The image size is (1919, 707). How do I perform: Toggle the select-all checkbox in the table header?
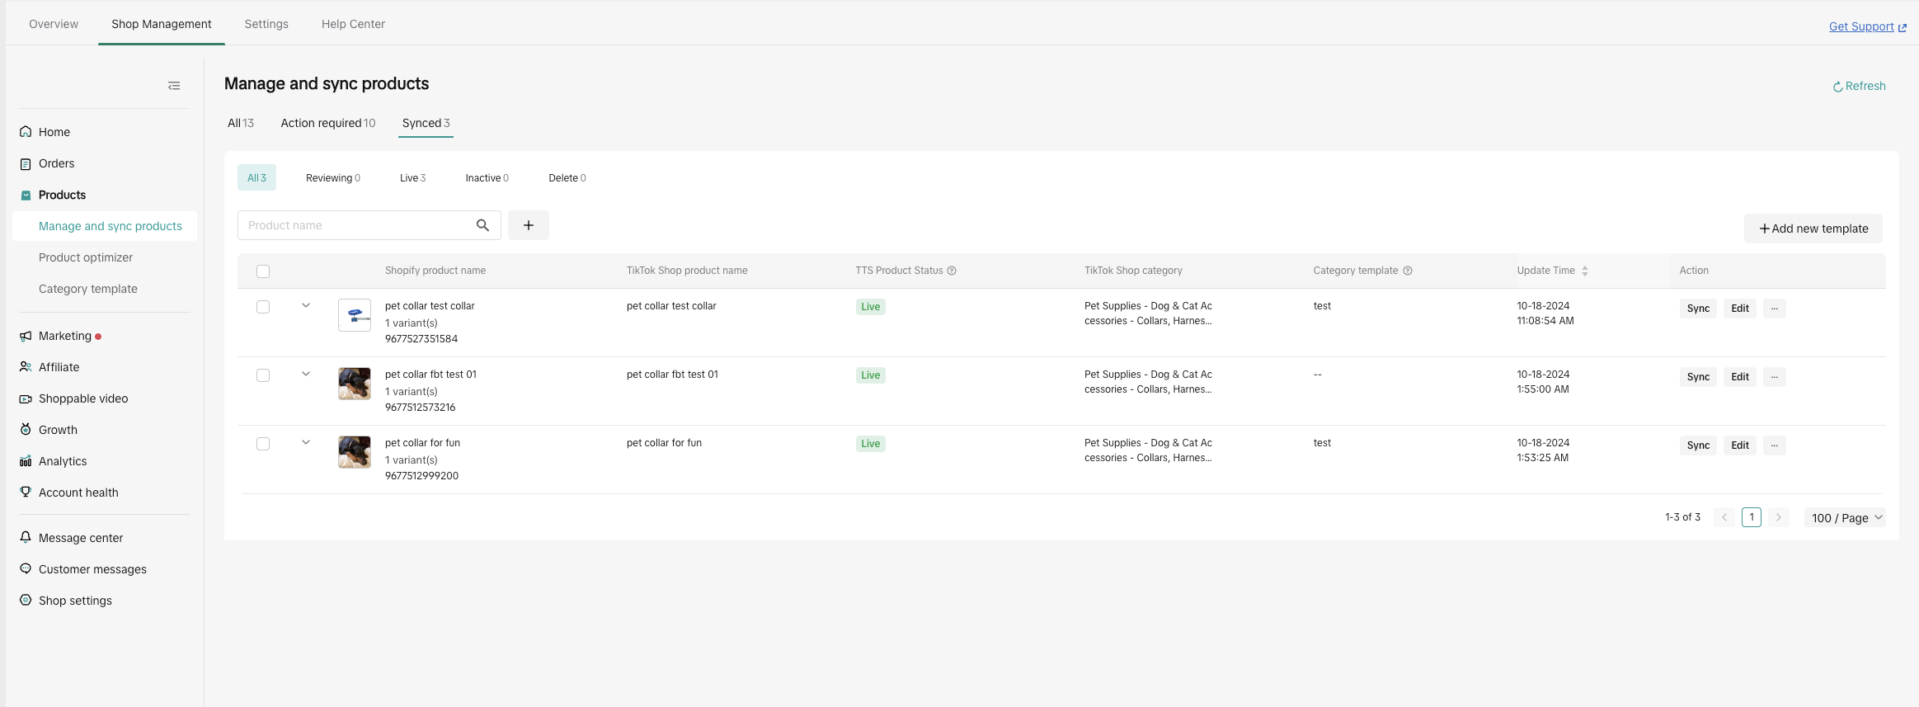(263, 271)
